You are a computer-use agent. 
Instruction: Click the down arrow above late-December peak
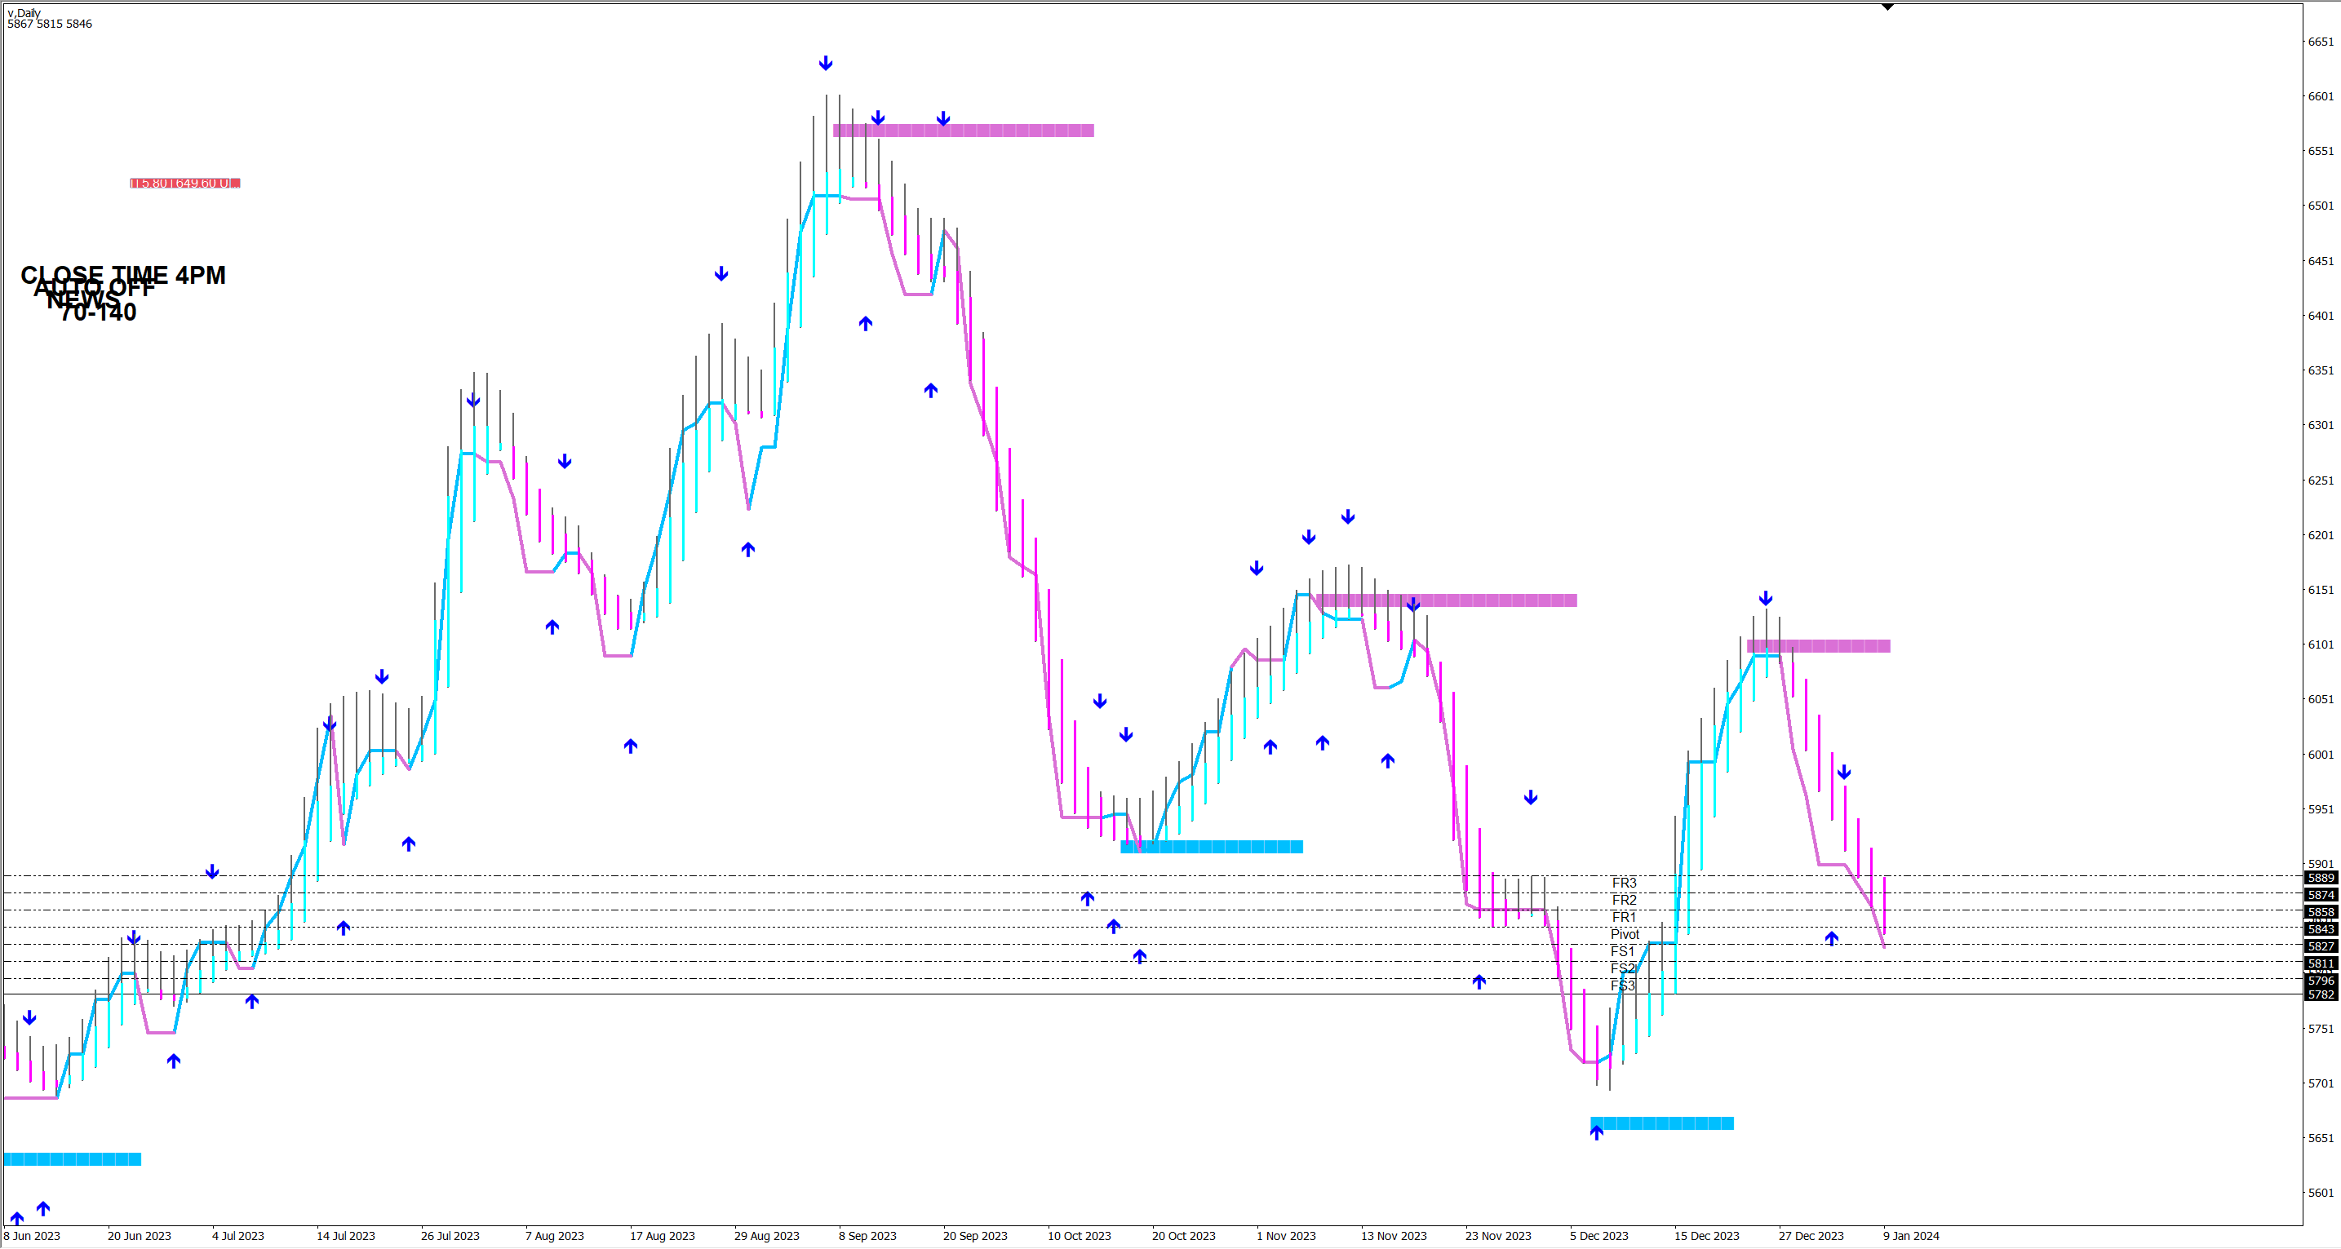tap(1765, 598)
